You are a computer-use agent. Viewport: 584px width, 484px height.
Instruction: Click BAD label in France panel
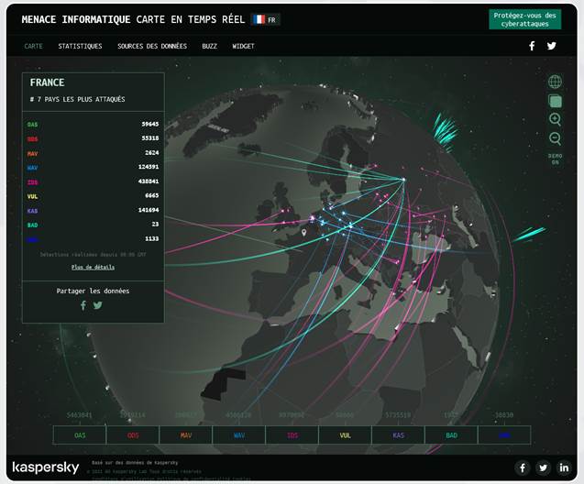(32, 225)
